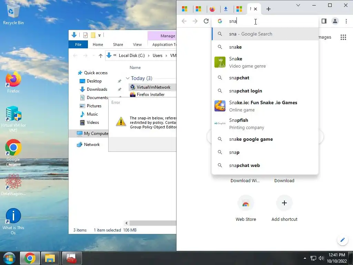Open the Customize Quick Access Toolbar dropdown
This screenshot has height=265, width=353.
[100, 36]
